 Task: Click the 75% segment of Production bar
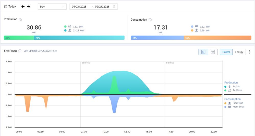[x=79, y=38]
